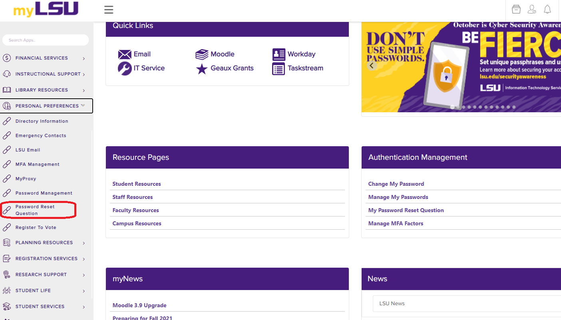The width and height of the screenshot is (561, 320).
Task: Click link icon beside MFA Management
Action: (7, 164)
